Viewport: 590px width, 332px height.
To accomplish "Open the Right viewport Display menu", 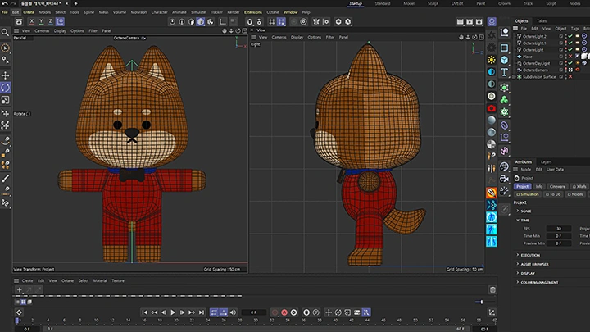I will pyautogui.click(x=297, y=37).
